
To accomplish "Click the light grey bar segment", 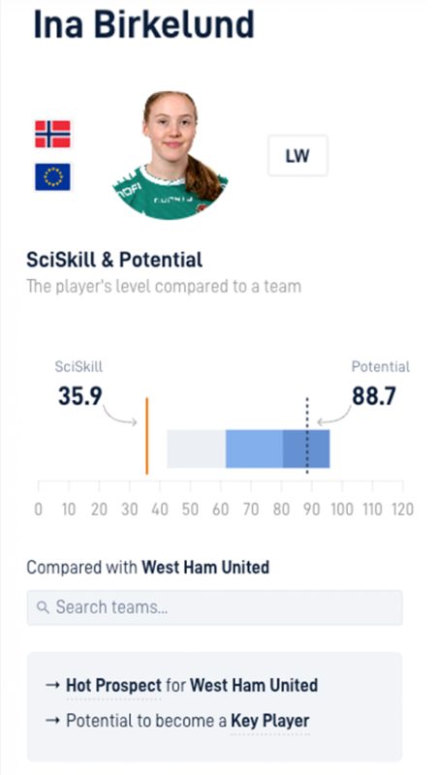I will 197,449.
